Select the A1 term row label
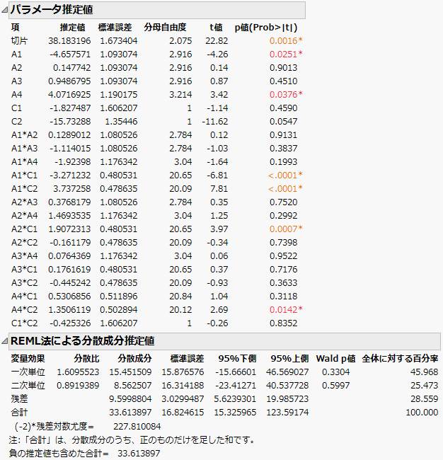Screen dimensions: 443x460 [17, 54]
